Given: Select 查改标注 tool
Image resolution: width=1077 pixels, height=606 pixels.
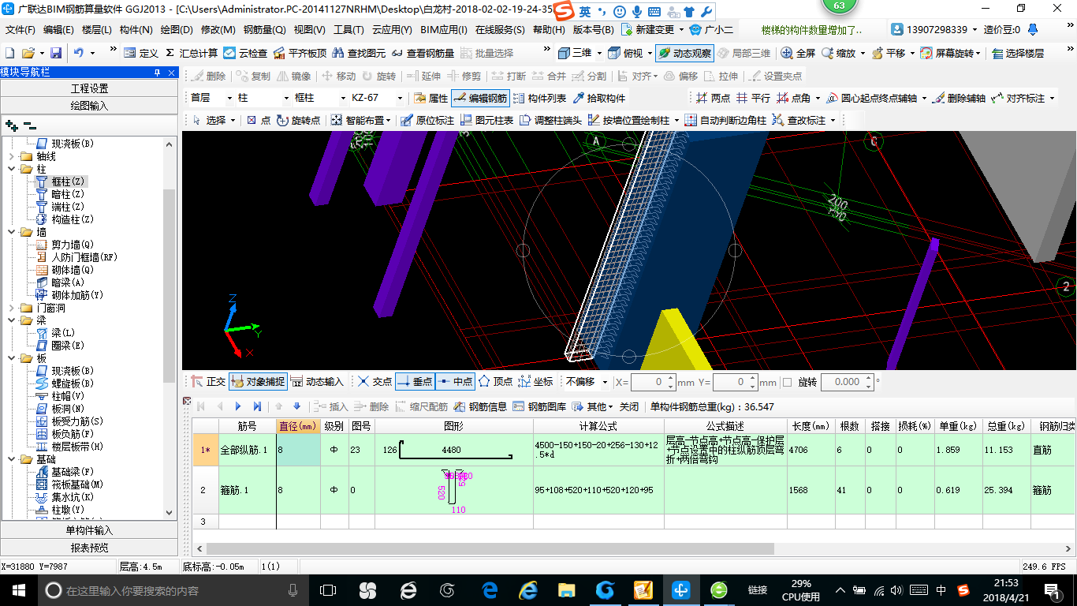Looking at the screenshot, I should click(803, 120).
